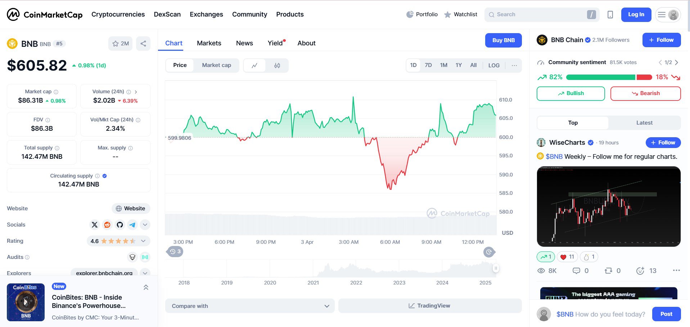The width and height of the screenshot is (690, 327).
Task: Click the Buy BNB button
Action: (503, 40)
